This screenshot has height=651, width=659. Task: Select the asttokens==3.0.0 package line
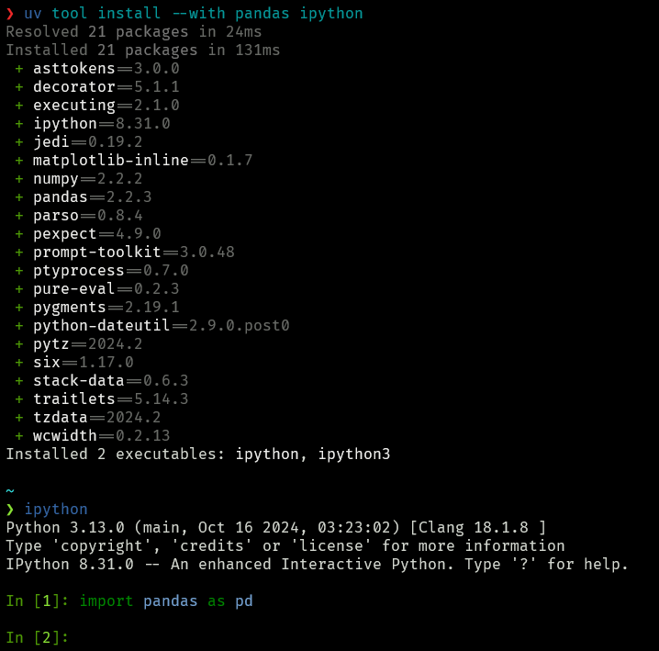pyautogui.click(x=97, y=69)
